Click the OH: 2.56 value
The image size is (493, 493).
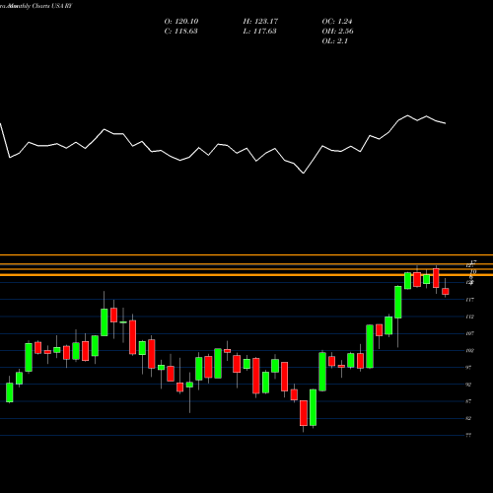click(x=337, y=32)
